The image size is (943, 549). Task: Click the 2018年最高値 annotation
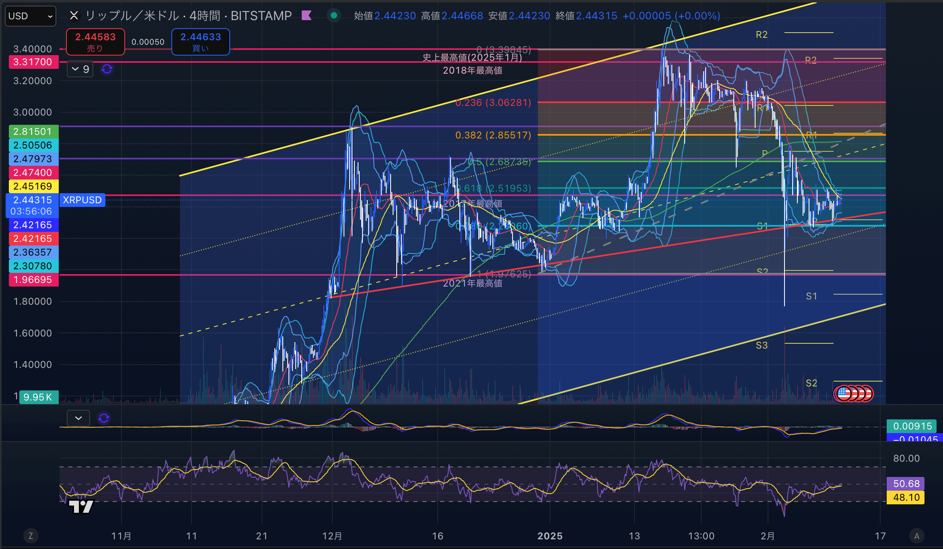(x=473, y=70)
